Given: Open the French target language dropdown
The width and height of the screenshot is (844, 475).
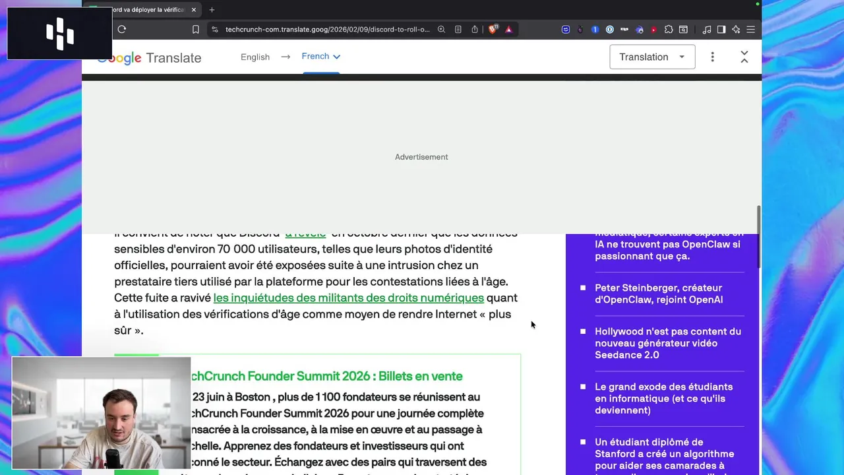Looking at the screenshot, I should pos(321,56).
